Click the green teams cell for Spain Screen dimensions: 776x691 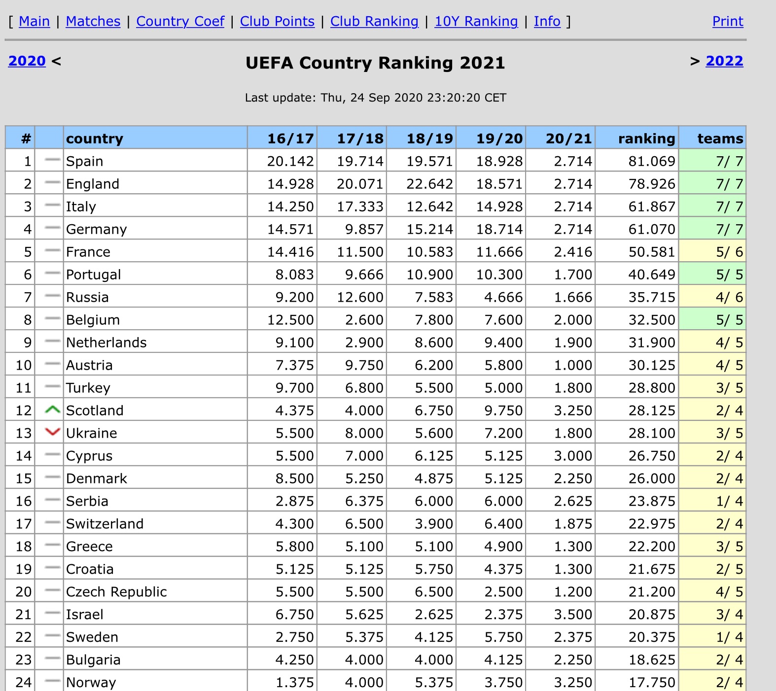click(712, 161)
